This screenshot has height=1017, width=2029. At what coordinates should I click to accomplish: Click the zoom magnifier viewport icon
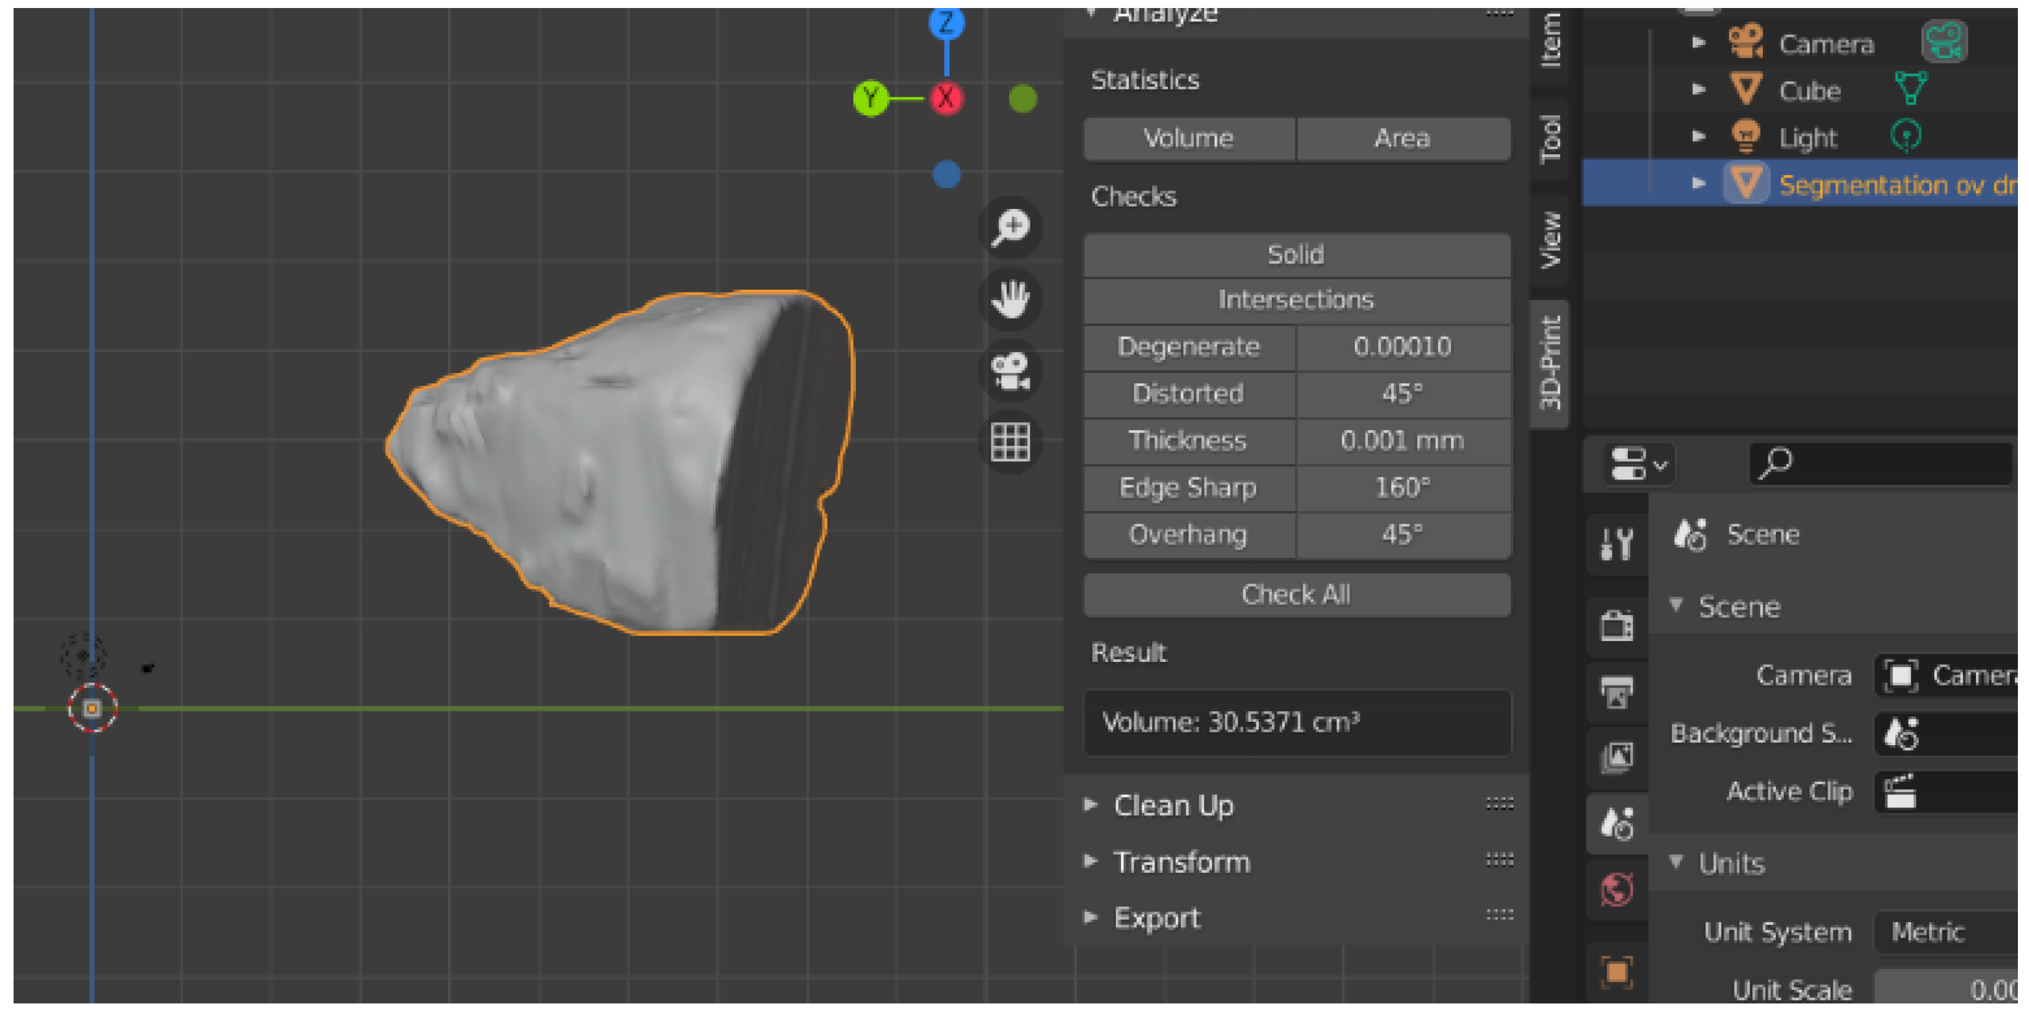point(1010,229)
